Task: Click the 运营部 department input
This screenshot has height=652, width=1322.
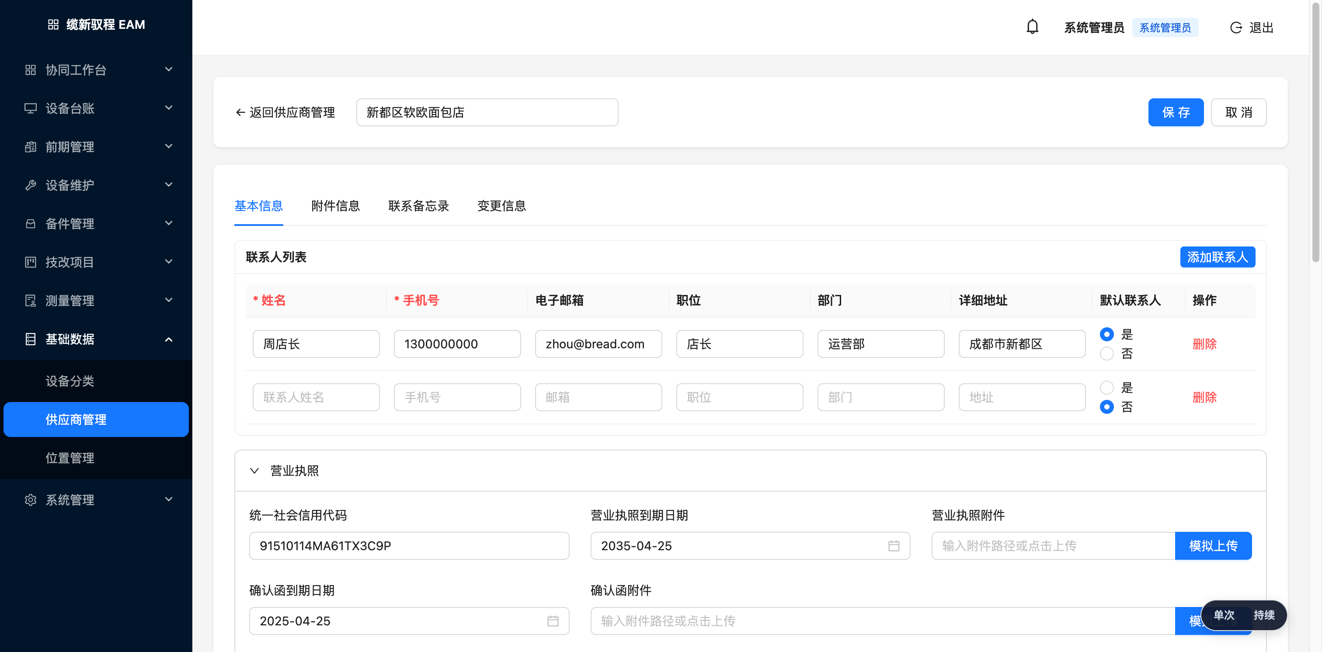Action: click(880, 344)
